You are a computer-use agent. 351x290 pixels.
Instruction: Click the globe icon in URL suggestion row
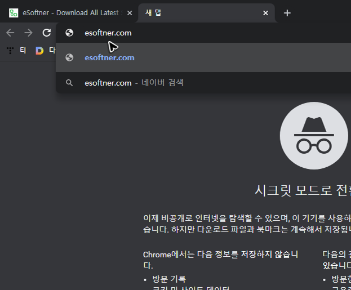pos(69,57)
